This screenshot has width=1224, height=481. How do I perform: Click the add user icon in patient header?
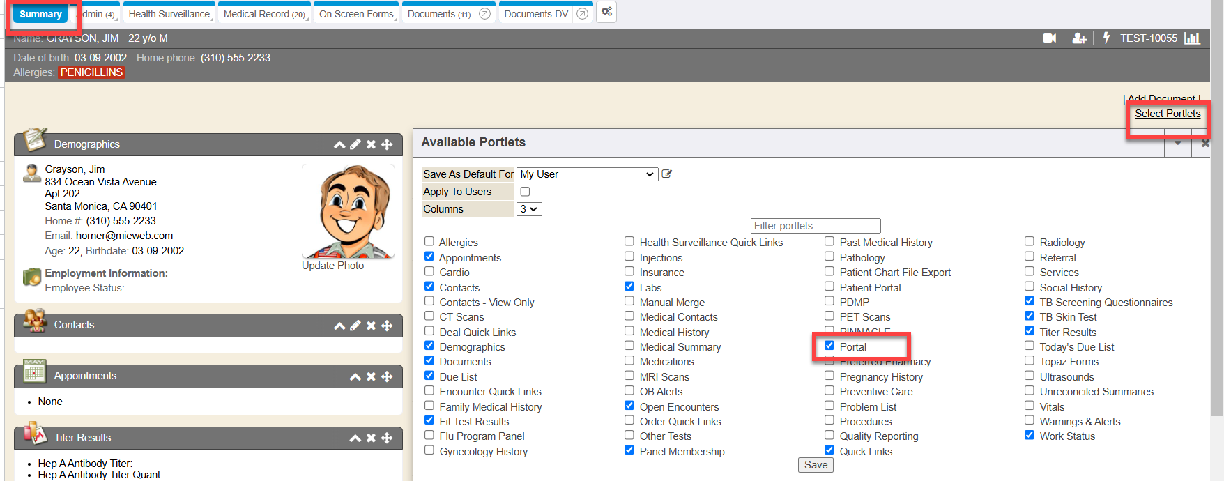1079,38
